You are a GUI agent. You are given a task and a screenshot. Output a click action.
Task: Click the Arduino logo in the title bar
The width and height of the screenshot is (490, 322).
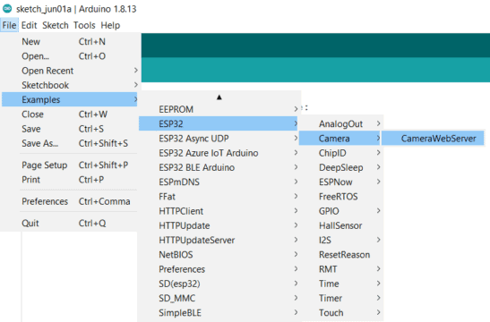tap(7, 9)
